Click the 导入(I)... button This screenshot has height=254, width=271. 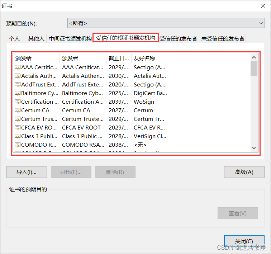coord(27,172)
